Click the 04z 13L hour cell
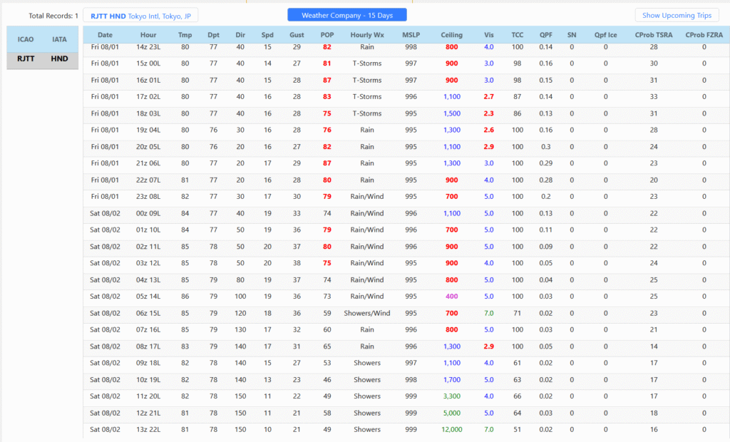This screenshot has width=730, height=442. click(x=148, y=280)
